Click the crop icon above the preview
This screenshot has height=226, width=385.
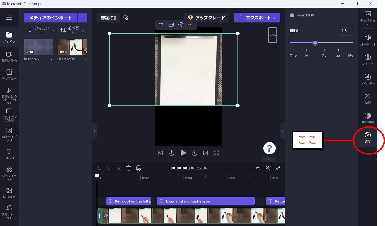pyautogui.click(x=161, y=25)
